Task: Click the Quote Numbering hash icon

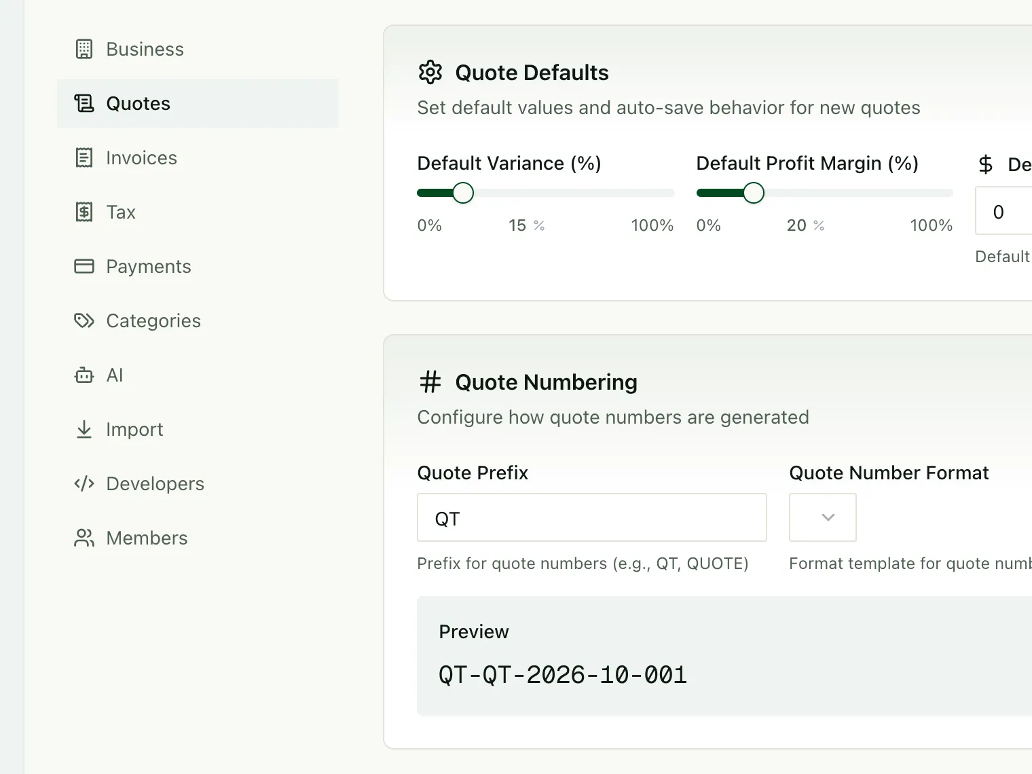Action: tap(430, 382)
